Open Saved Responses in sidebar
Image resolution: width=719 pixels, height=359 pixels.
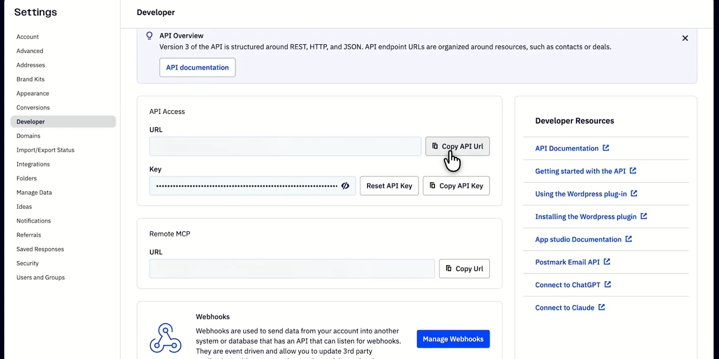tap(40, 249)
